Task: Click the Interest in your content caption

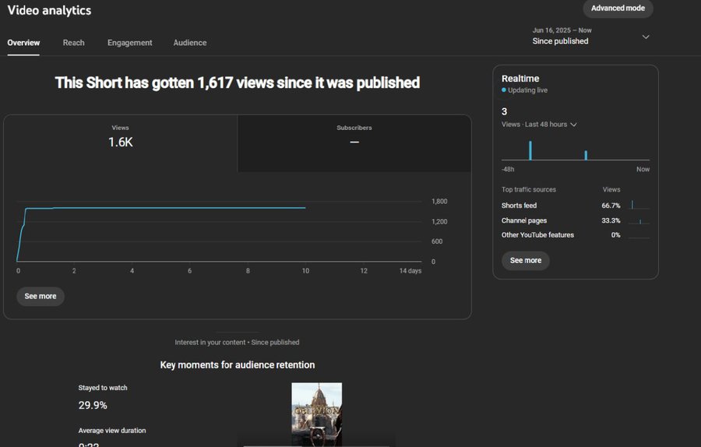Action: pos(237,343)
